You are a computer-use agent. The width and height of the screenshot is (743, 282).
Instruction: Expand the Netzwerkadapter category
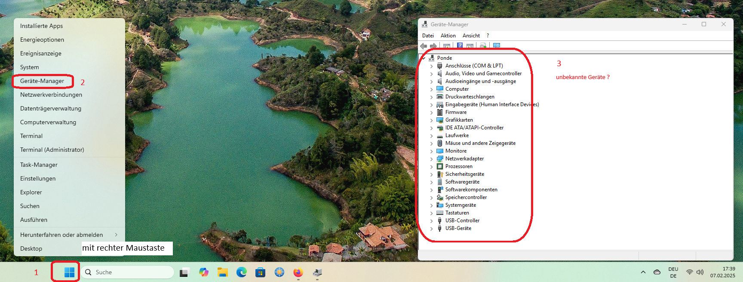pos(432,159)
